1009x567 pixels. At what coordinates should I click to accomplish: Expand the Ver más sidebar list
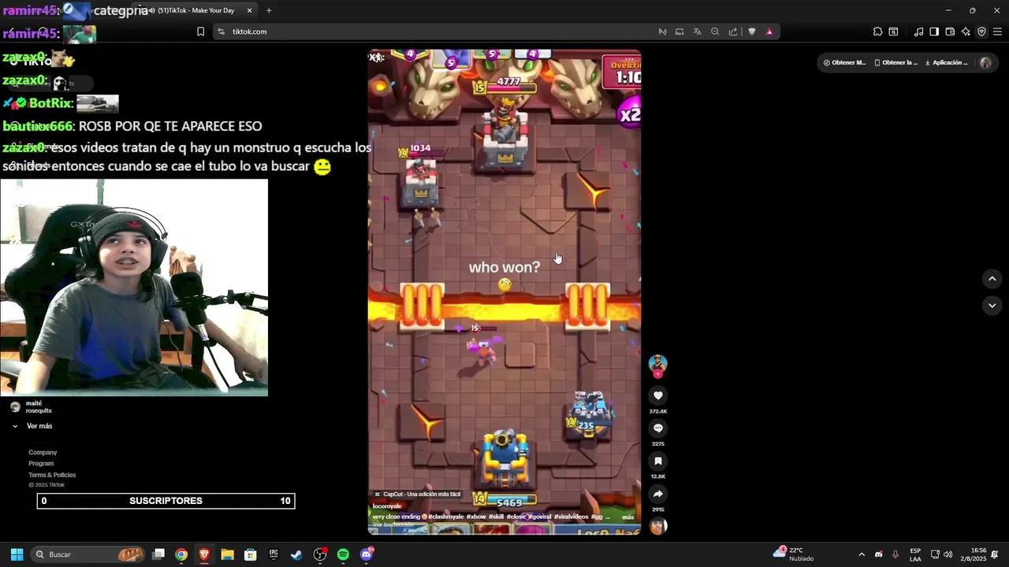[32, 426]
